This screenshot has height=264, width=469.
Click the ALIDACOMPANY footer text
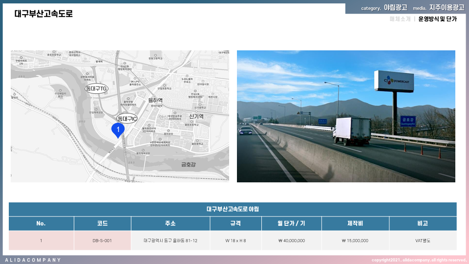pos(33,260)
